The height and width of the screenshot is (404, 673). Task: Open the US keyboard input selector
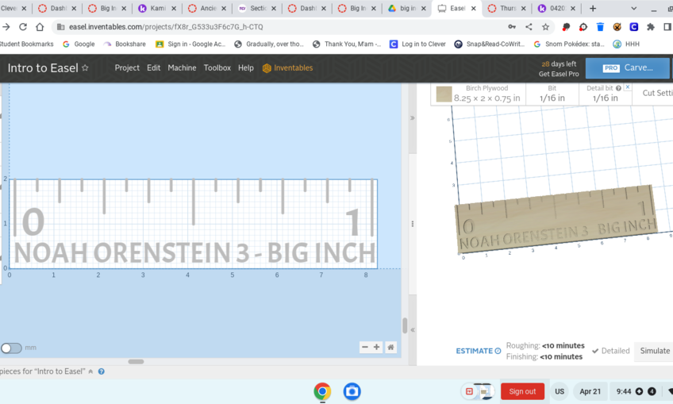point(560,391)
